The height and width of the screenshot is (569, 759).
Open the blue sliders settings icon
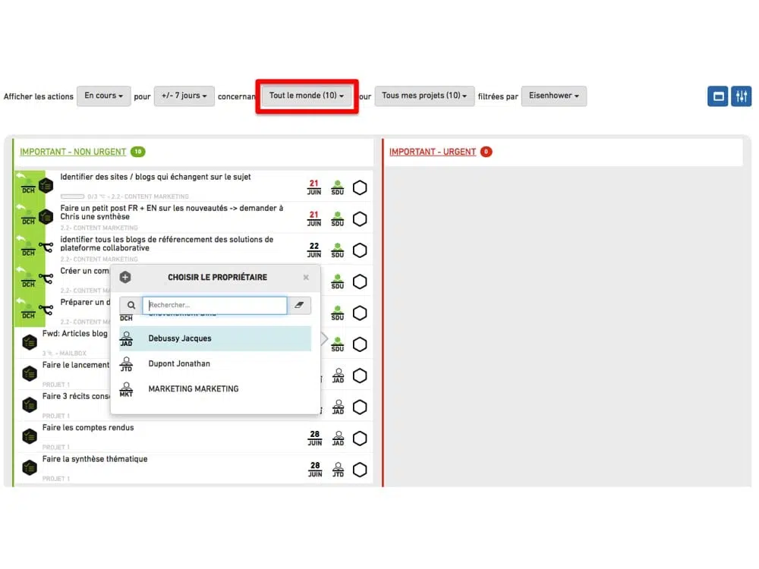(741, 96)
